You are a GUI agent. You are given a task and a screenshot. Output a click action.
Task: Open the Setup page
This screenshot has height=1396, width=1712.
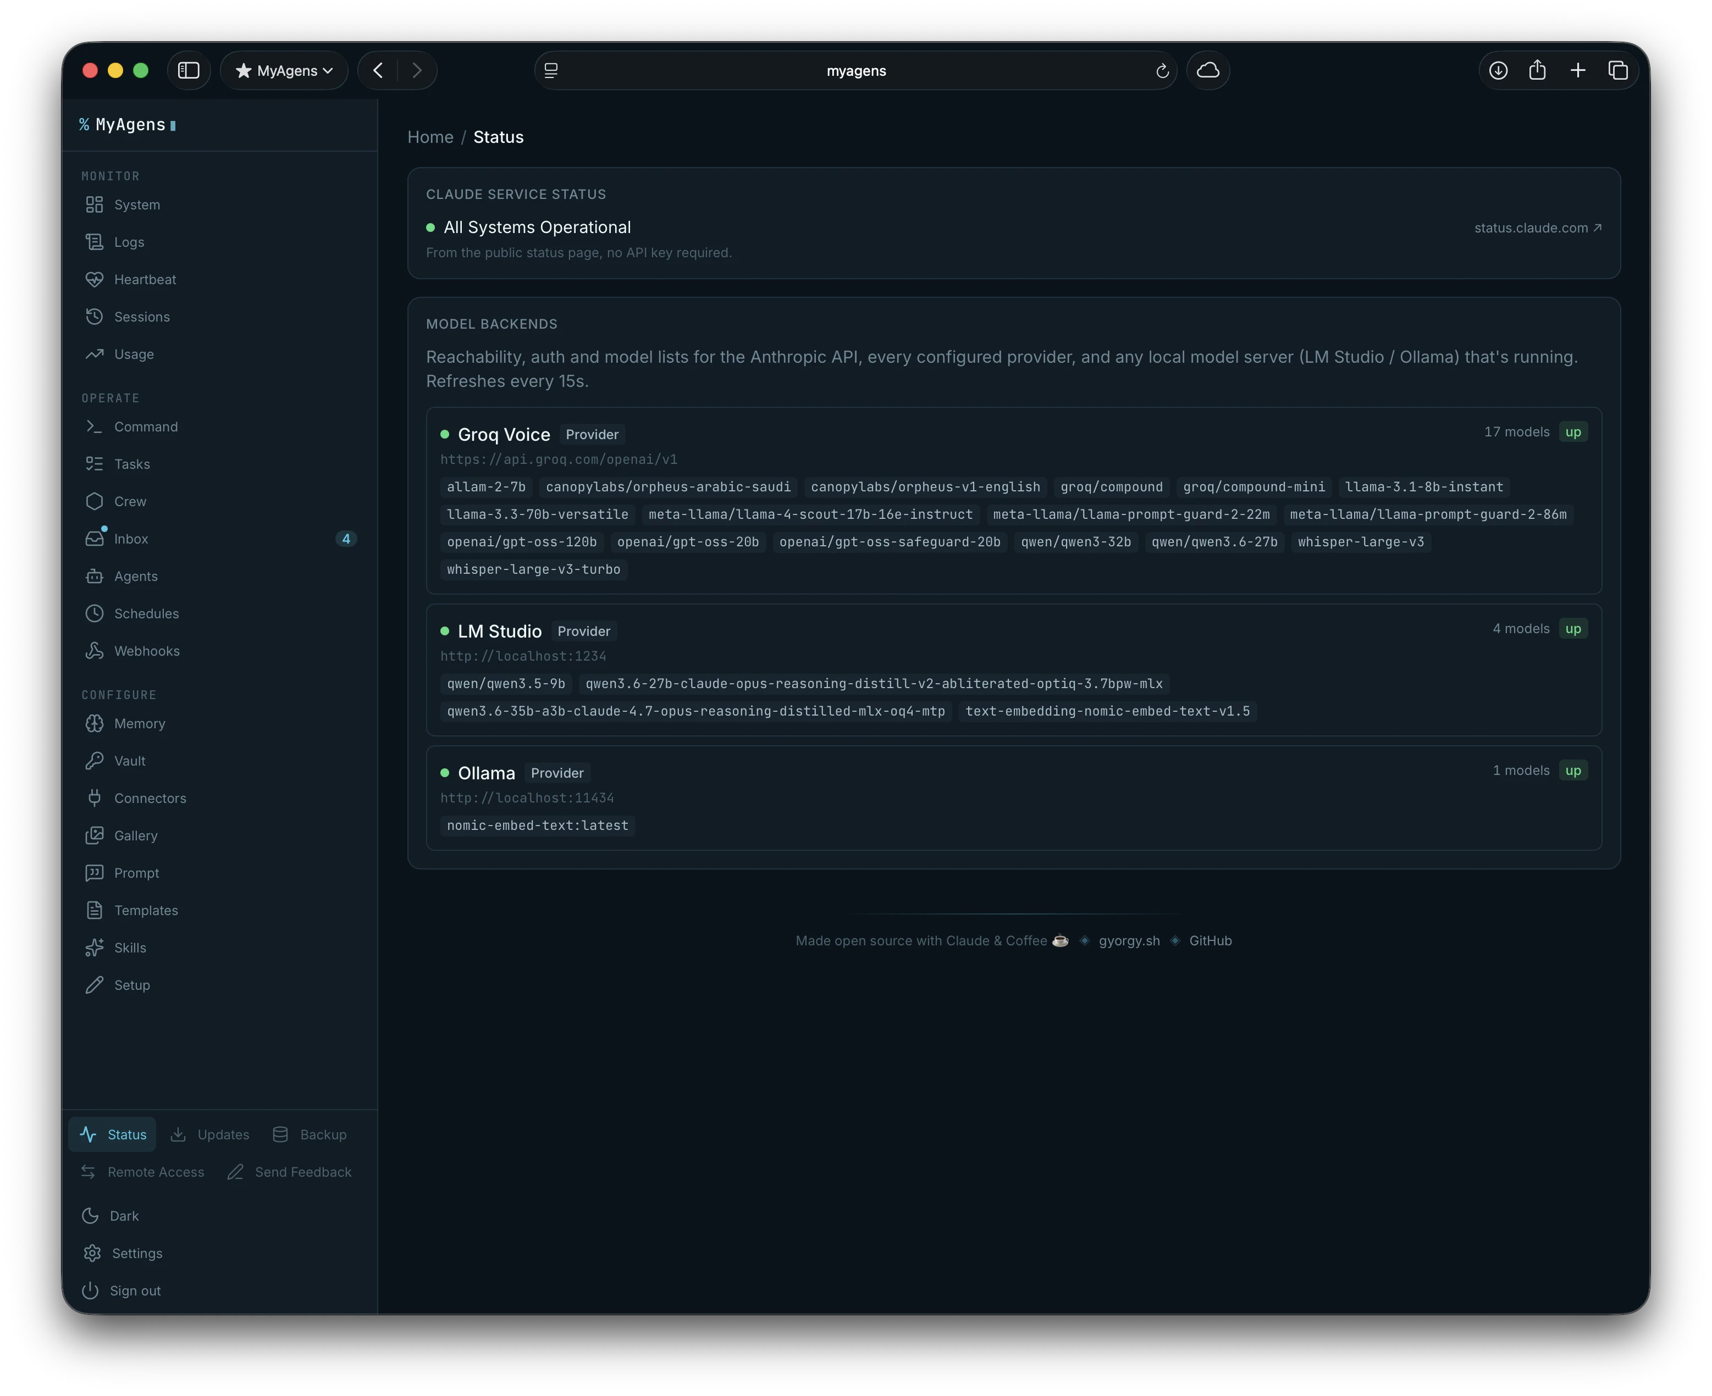(118, 985)
